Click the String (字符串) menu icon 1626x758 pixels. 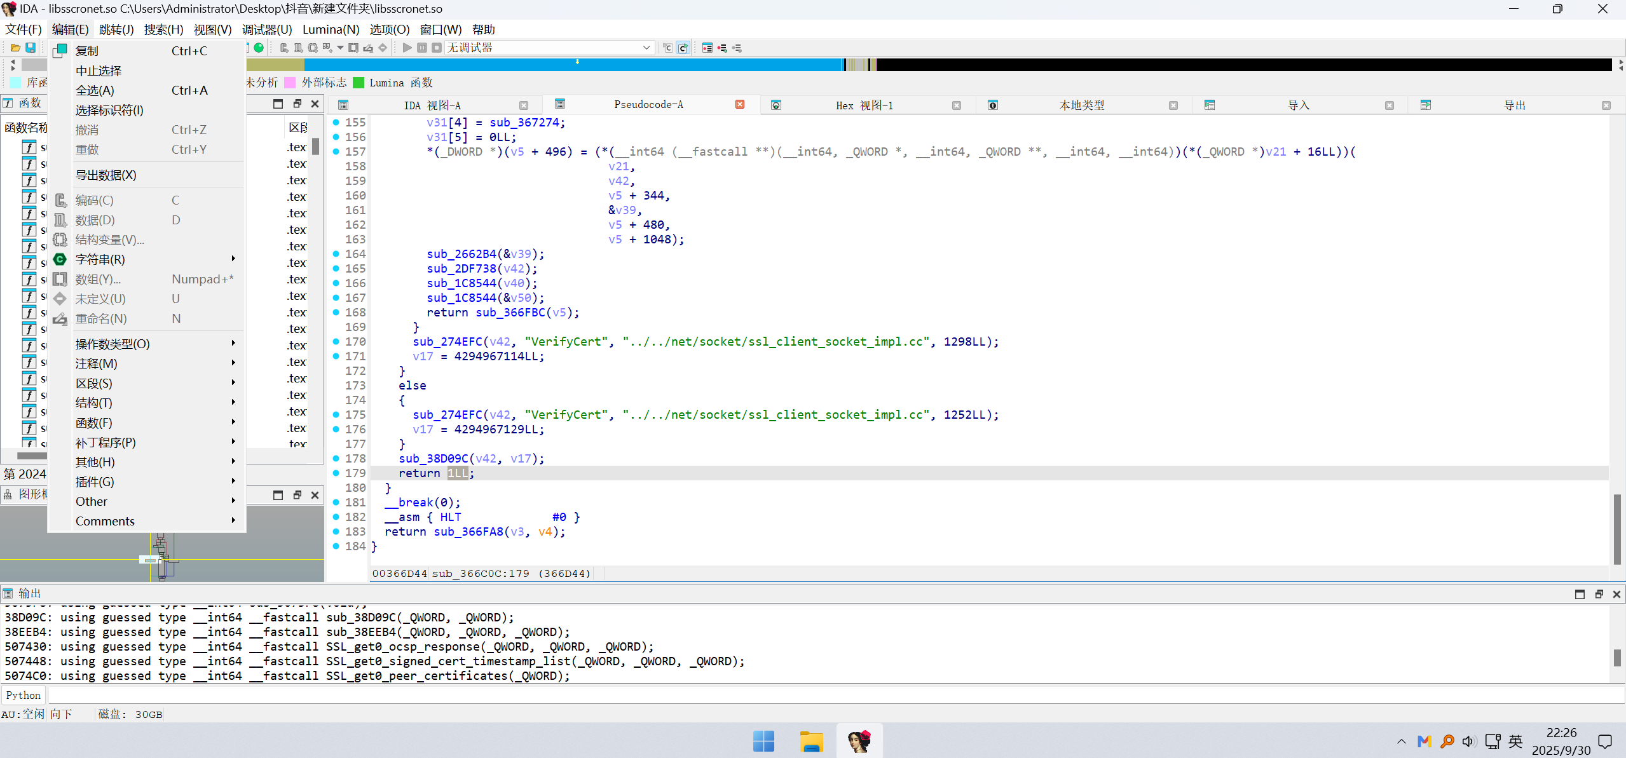(60, 259)
